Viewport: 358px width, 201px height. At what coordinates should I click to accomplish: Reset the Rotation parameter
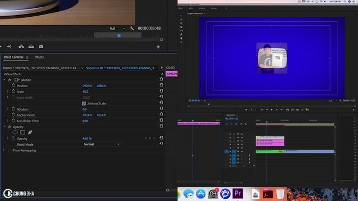[161, 108]
